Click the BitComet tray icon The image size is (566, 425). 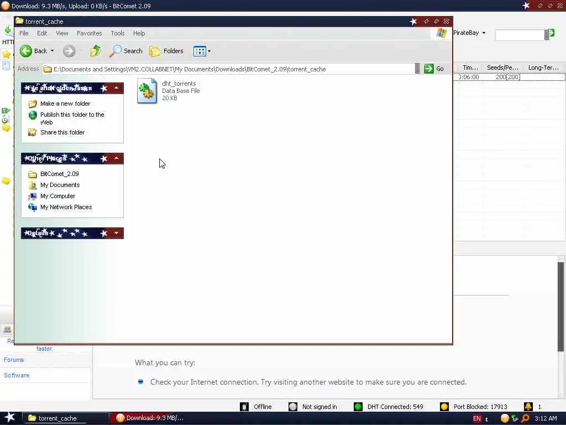(x=505, y=418)
